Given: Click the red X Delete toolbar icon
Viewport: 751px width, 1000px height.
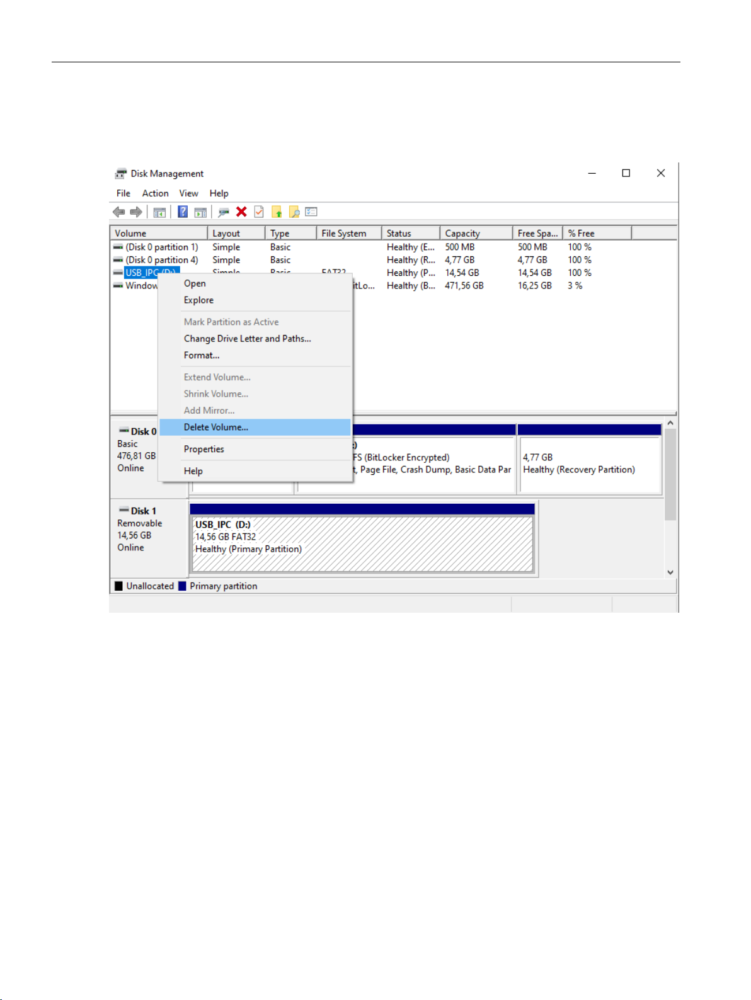Looking at the screenshot, I should click(x=241, y=212).
